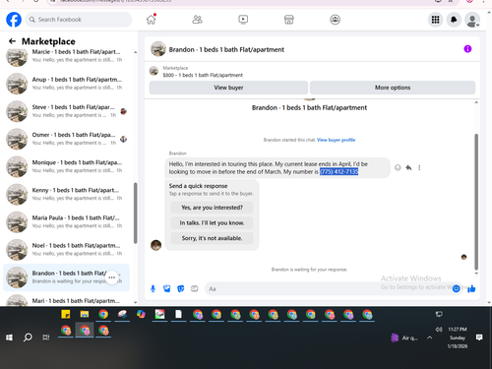Open the three-dot menu on Brandon's conversation
Image resolution: width=492 pixels, height=369 pixels.
(112, 277)
